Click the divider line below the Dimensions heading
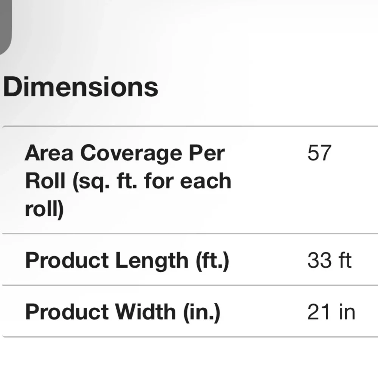Screen dimensions: 378x378 [x=190, y=126]
